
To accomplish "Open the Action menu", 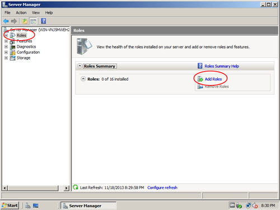I will pos(21,12).
